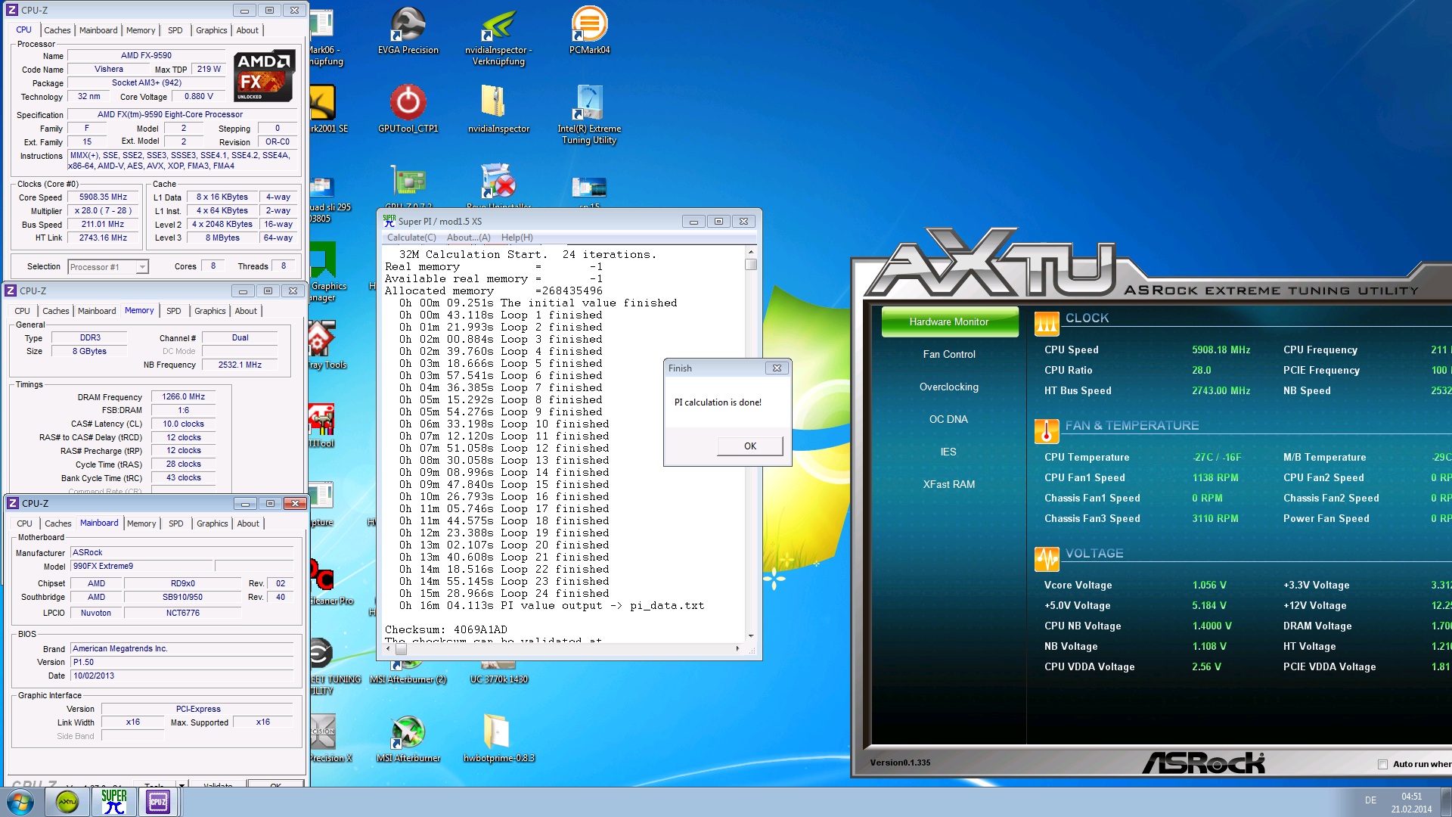Click the AXTU Clock section icon
Screen dimensions: 1452x817
click(x=1047, y=324)
